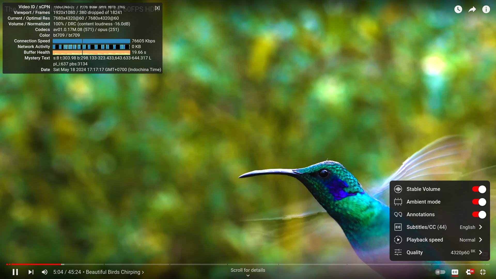Click the Playback speed icon
The width and height of the screenshot is (496, 279).
(x=398, y=240)
